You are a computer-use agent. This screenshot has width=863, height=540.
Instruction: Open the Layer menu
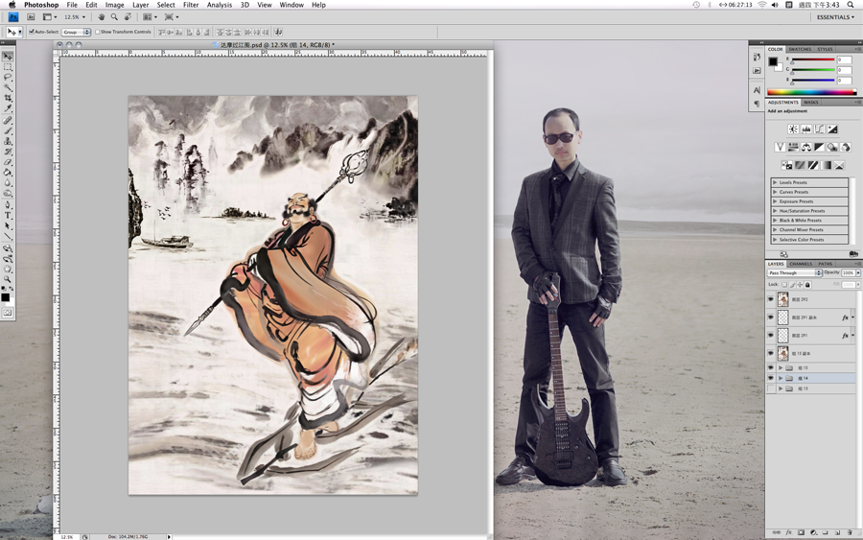[x=140, y=5]
